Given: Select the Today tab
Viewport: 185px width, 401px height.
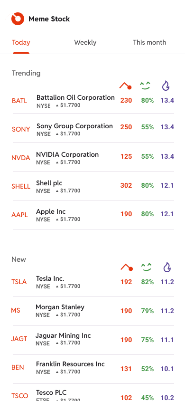Looking at the screenshot, I should tap(21, 42).
